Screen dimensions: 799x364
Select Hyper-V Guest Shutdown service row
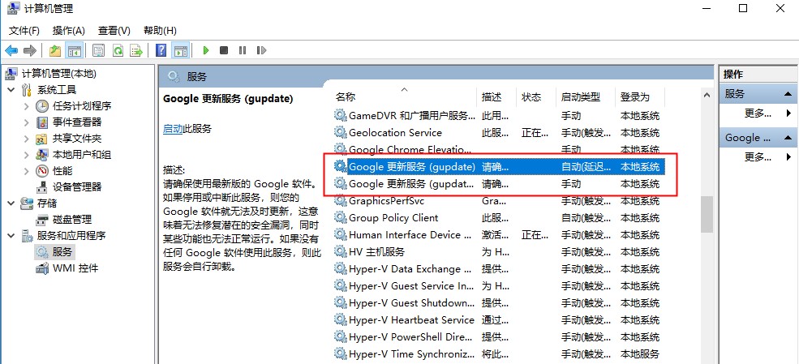point(500,303)
